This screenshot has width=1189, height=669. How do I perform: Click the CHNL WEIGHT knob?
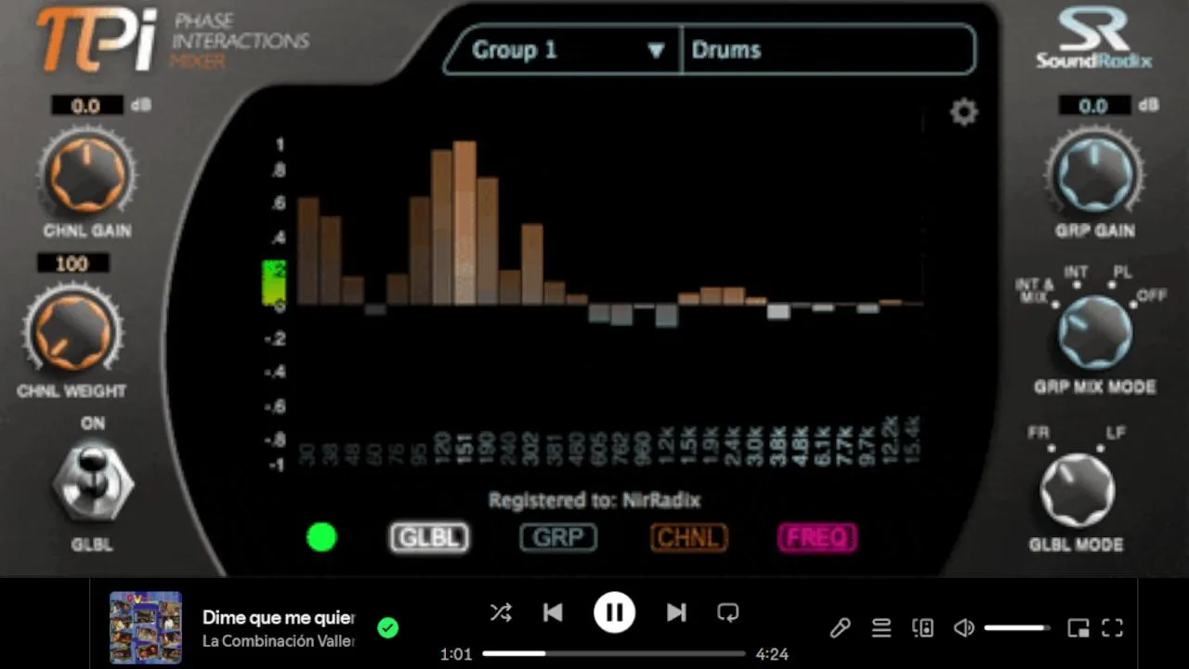[72, 333]
